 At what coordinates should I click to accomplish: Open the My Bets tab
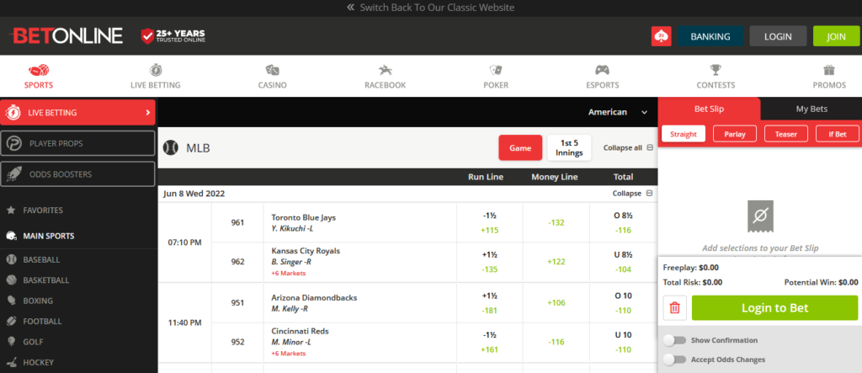811,109
